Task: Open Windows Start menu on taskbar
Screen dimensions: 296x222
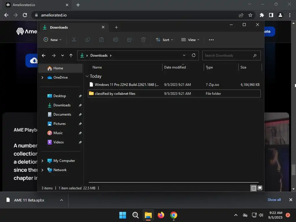Action: (123, 215)
